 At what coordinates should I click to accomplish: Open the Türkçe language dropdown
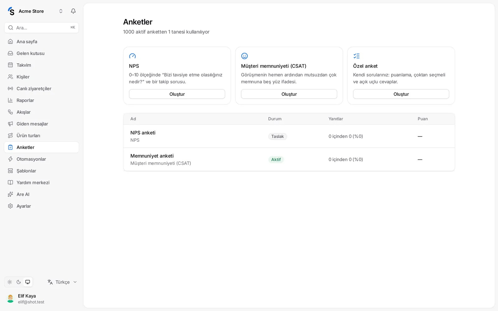tap(62, 282)
